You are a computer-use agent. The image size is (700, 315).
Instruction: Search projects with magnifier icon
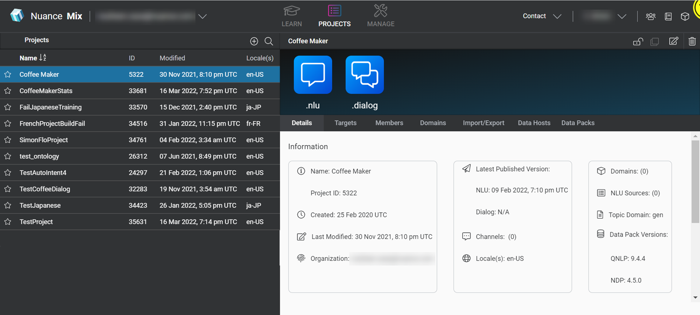[x=269, y=41]
